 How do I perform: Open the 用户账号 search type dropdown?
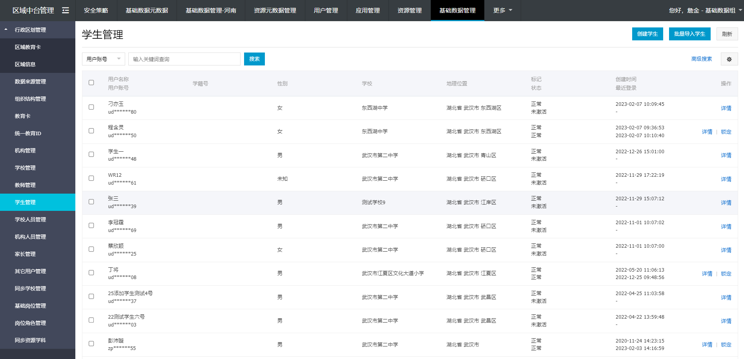tap(104, 59)
